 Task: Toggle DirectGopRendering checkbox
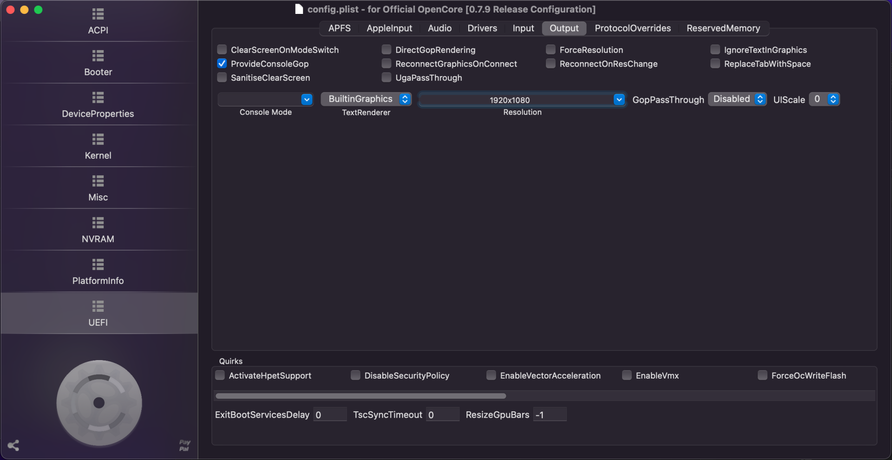(387, 50)
